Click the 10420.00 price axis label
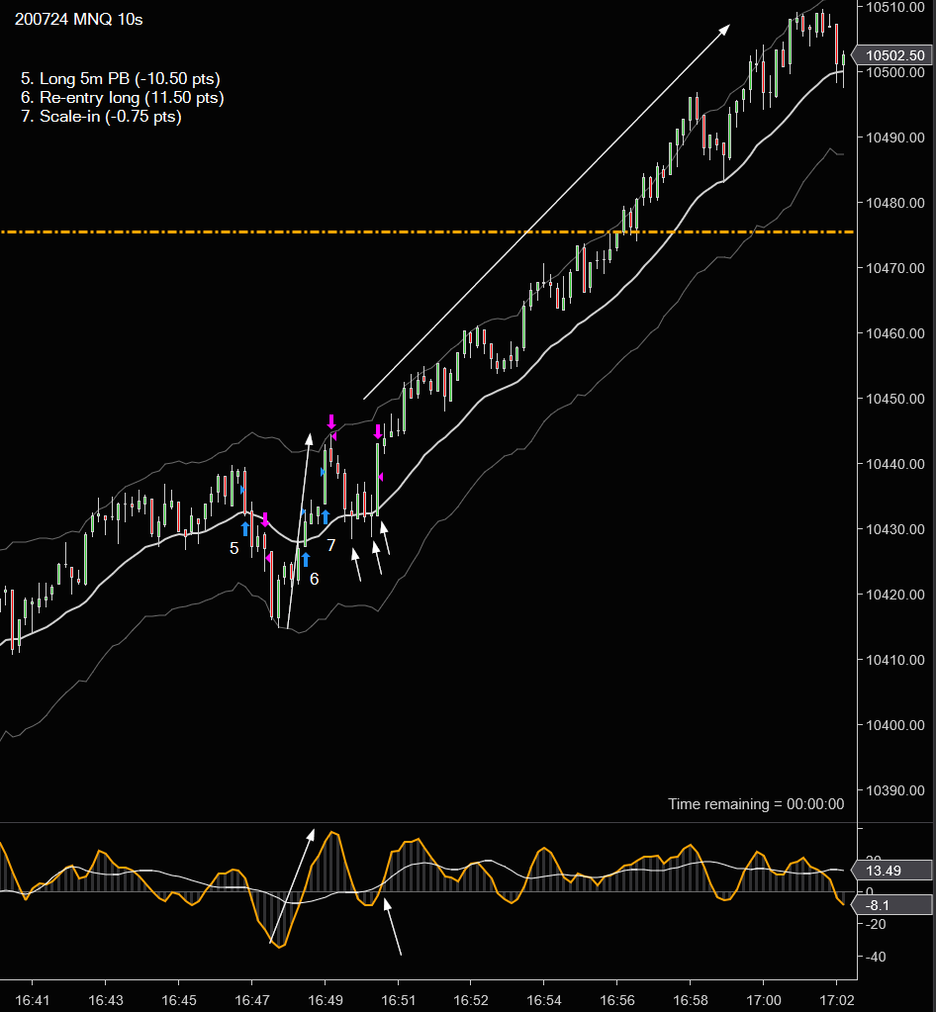The image size is (936, 1012). click(894, 594)
